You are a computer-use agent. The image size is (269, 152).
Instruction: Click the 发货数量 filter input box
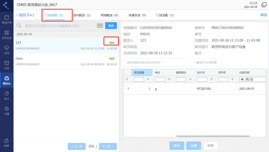(139, 79)
